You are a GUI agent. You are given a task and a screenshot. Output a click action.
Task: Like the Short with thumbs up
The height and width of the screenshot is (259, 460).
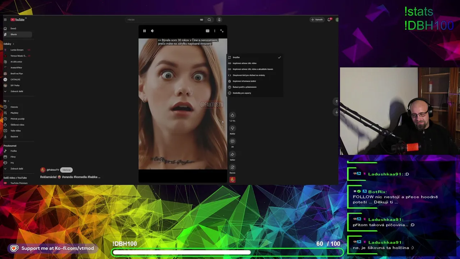point(232,115)
